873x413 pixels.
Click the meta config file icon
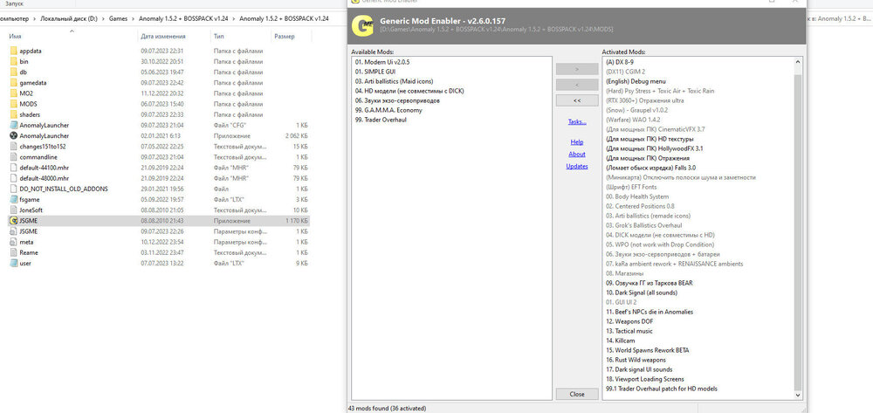(x=14, y=242)
